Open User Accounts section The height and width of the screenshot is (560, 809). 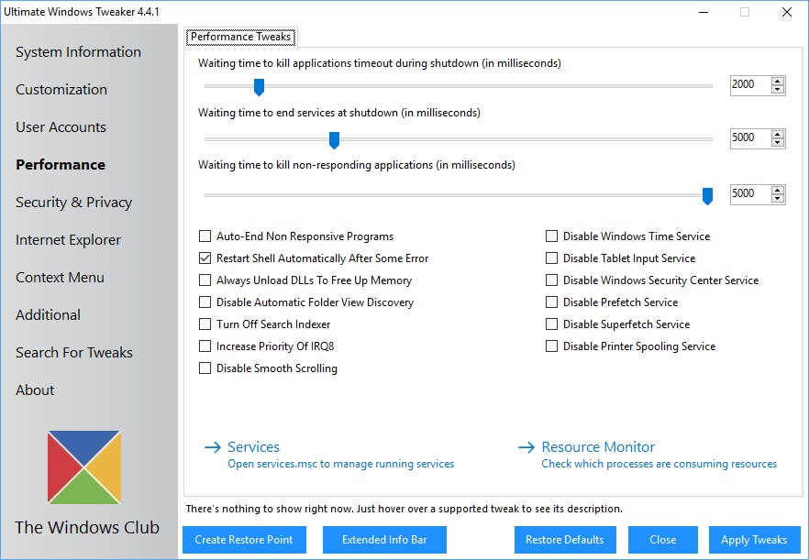61,127
